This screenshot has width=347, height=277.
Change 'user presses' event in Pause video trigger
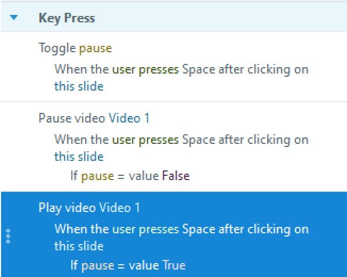(145, 140)
